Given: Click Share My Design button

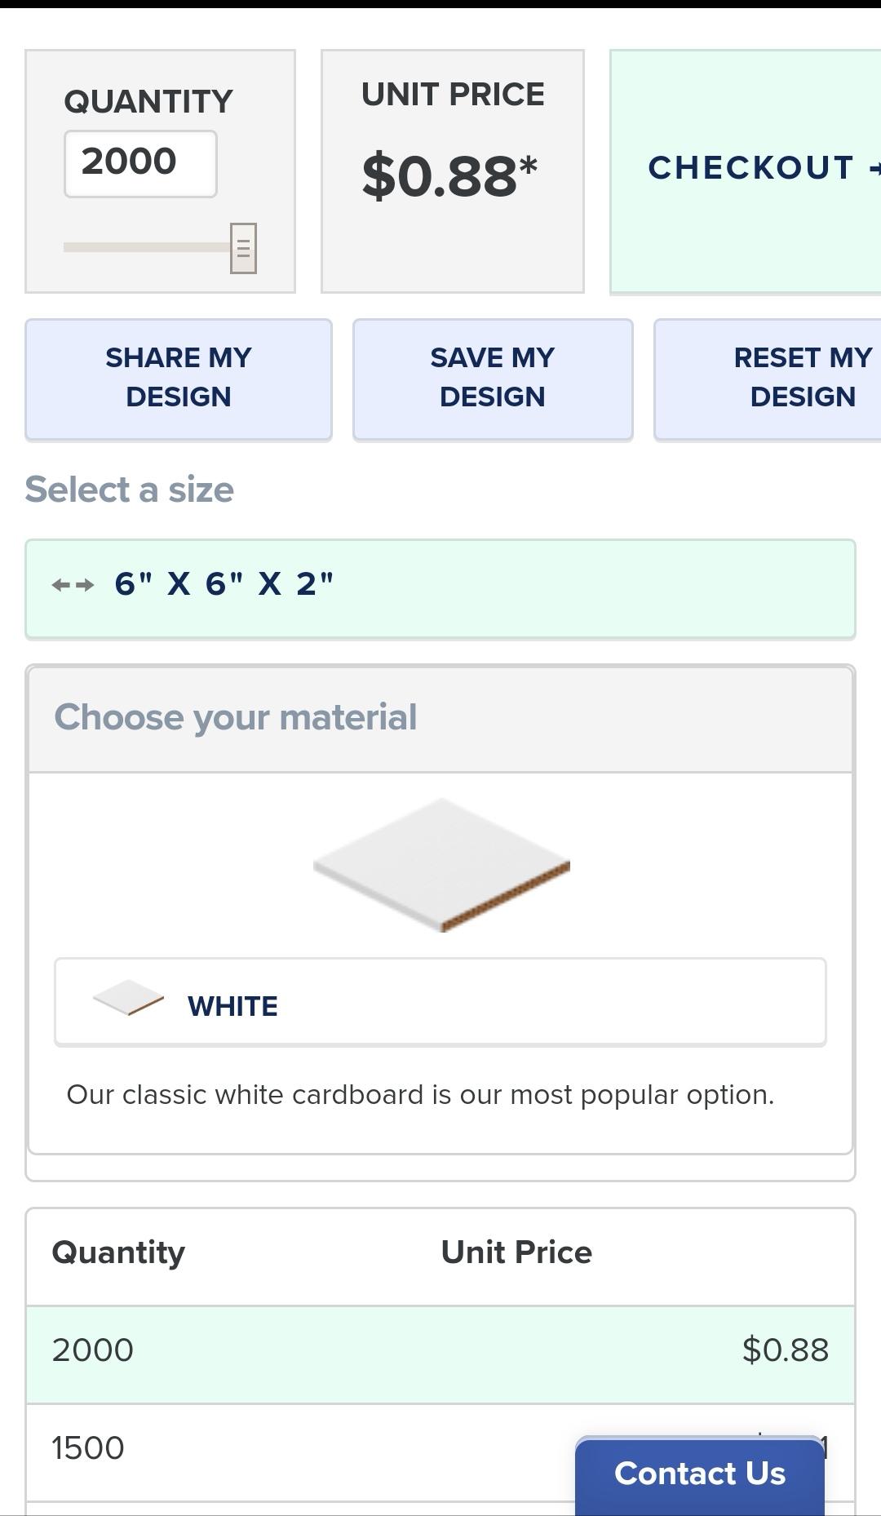Looking at the screenshot, I should coord(179,379).
